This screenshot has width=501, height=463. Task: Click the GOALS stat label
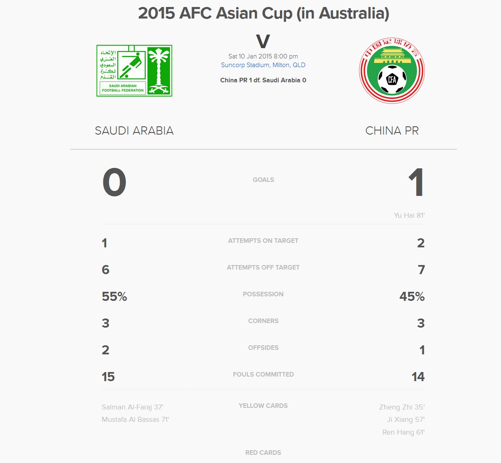point(263,180)
